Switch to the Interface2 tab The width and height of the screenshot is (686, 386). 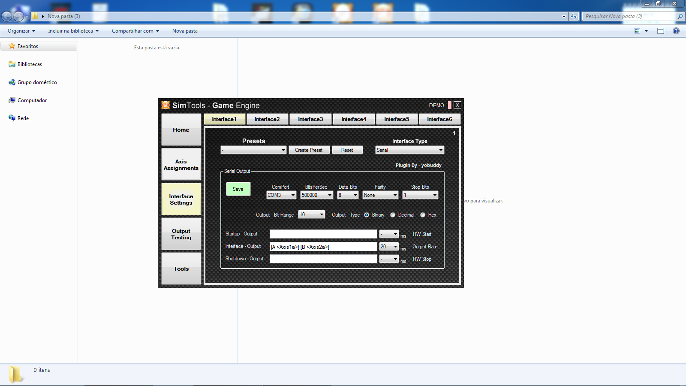coord(268,119)
